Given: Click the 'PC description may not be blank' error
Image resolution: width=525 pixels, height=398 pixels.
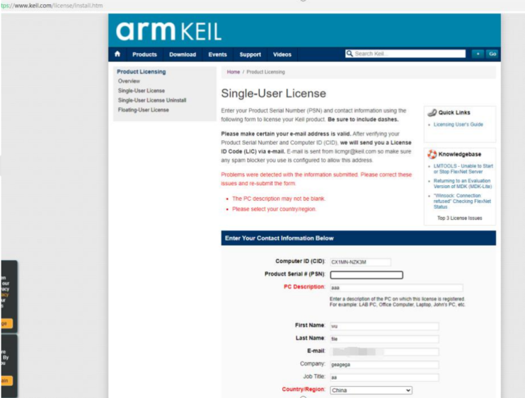Looking at the screenshot, I should [279, 199].
